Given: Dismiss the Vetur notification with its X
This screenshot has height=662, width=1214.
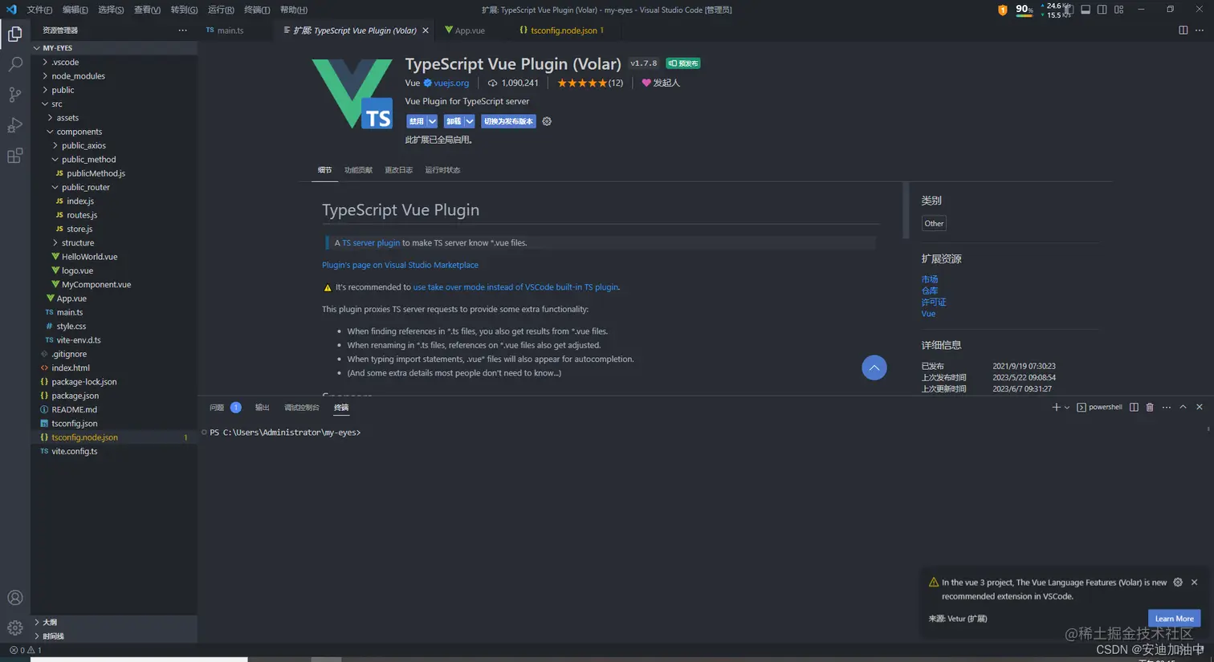Looking at the screenshot, I should (x=1194, y=583).
